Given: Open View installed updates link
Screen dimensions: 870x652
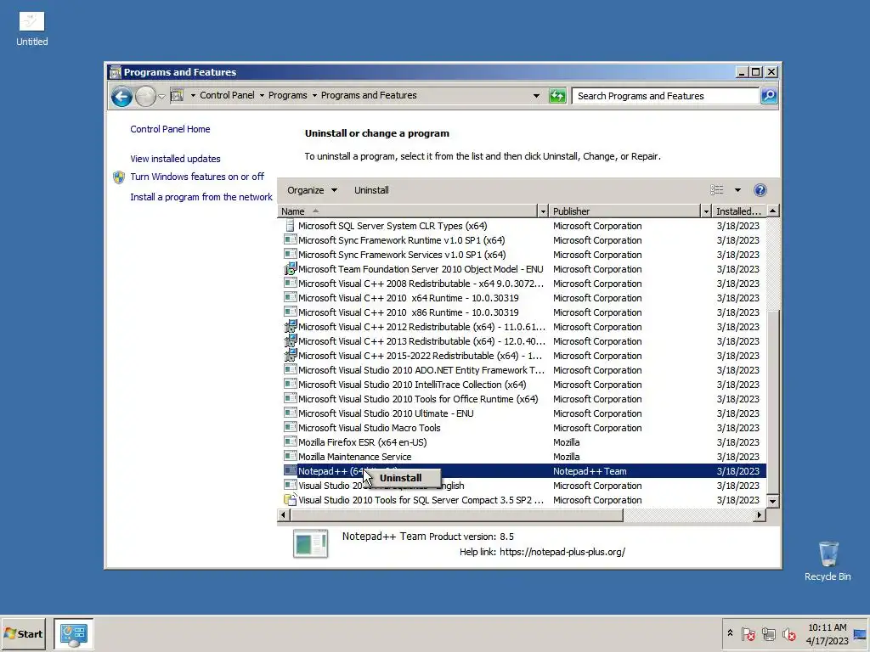Looking at the screenshot, I should [x=175, y=159].
